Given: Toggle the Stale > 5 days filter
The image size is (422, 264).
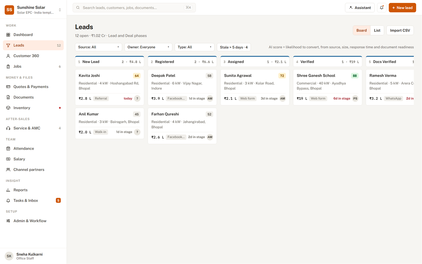Looking at the screenshot, I should [234, 47].
